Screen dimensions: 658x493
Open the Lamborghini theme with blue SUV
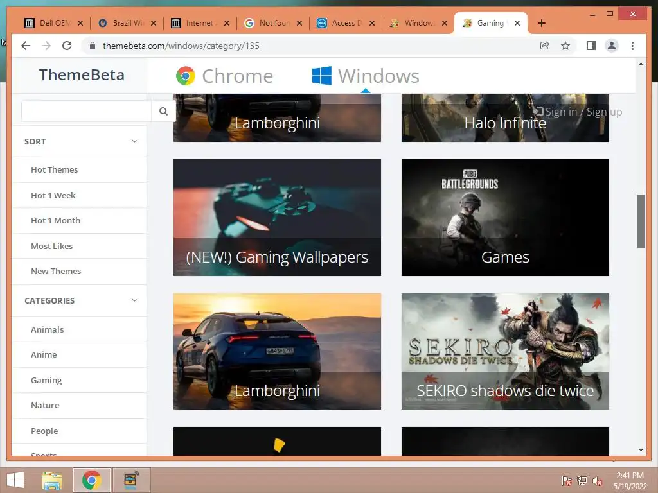(x=277, y=351)
